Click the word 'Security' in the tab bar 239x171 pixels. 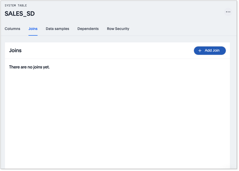122,29
